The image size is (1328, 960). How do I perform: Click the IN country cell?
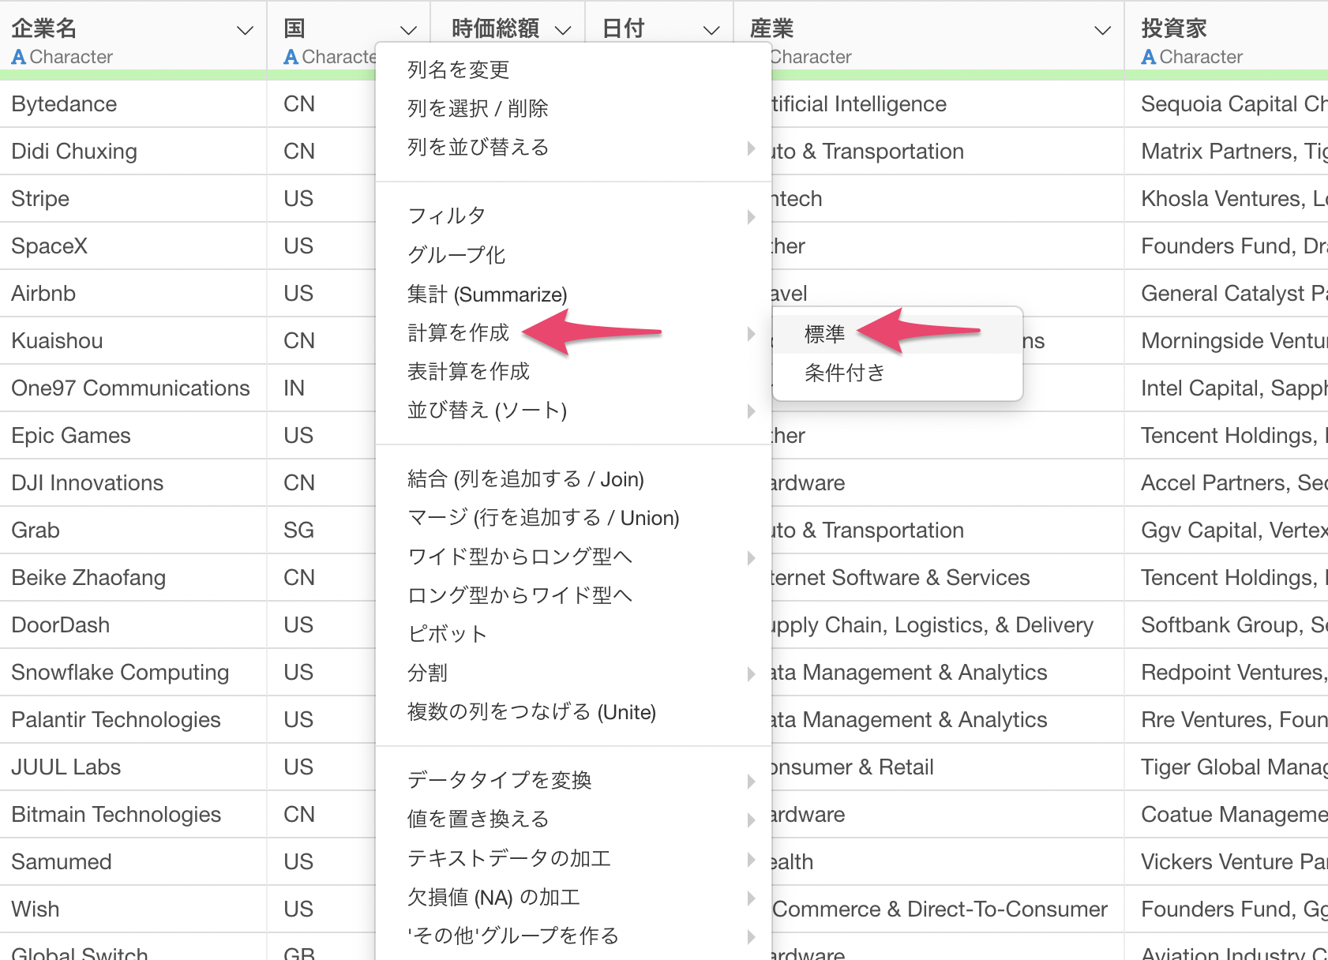coord(321,388)
